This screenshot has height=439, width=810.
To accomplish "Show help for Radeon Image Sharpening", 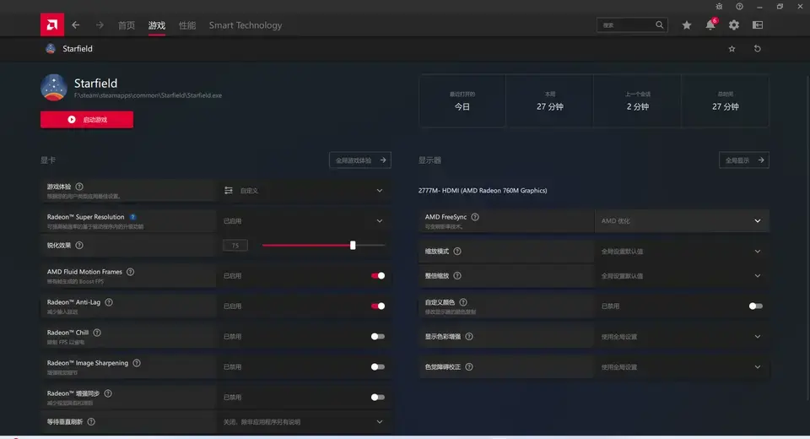I will click(x=137, y=363).
